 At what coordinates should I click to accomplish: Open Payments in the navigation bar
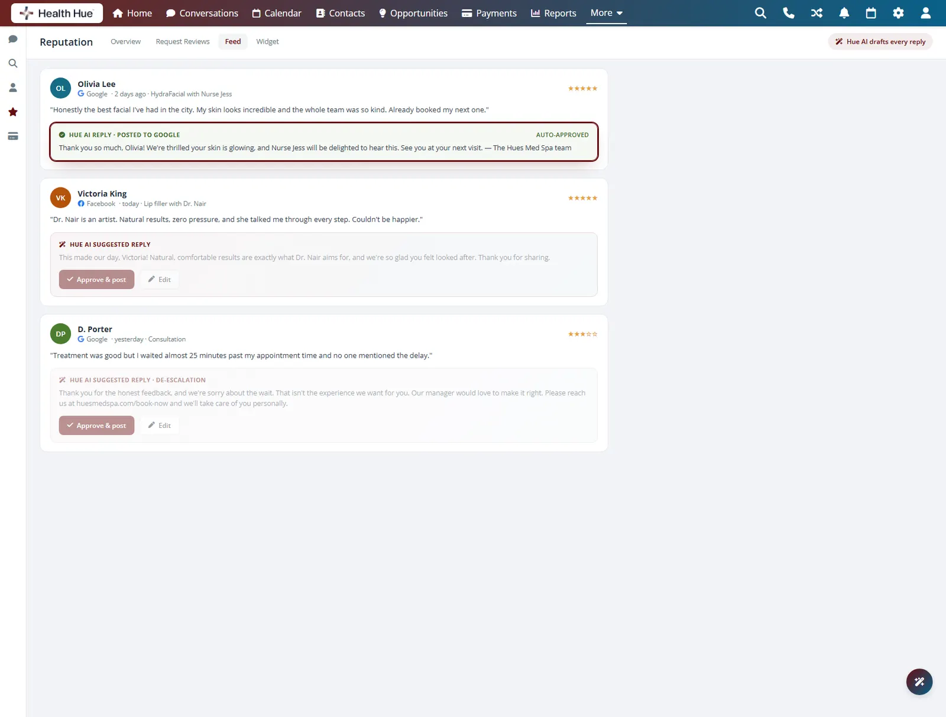point(489,13)
